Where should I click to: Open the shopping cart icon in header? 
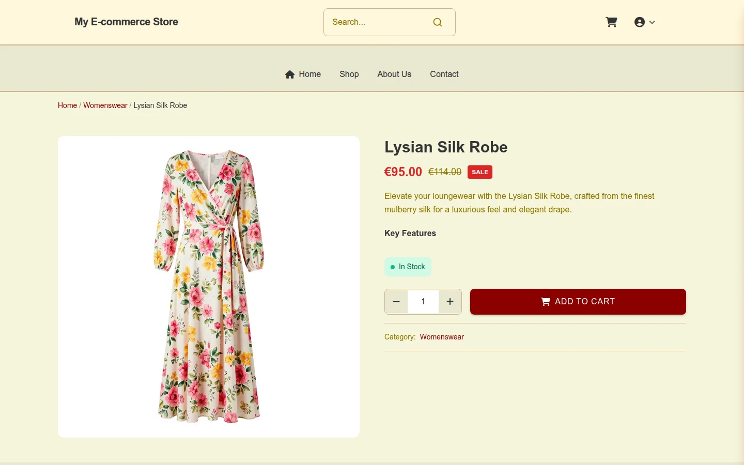(611, 22)
